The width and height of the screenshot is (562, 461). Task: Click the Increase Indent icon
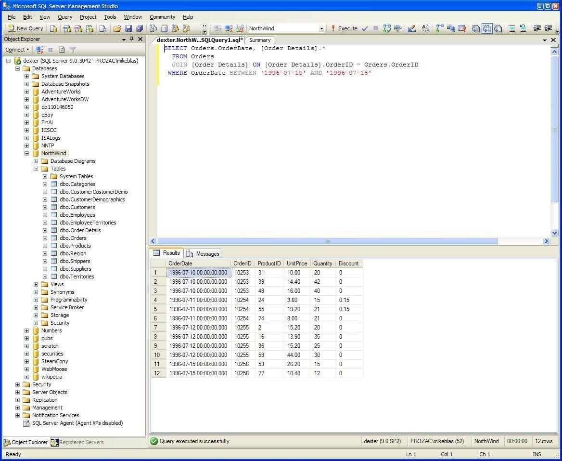pyautogui.click(x=548, y=28)
